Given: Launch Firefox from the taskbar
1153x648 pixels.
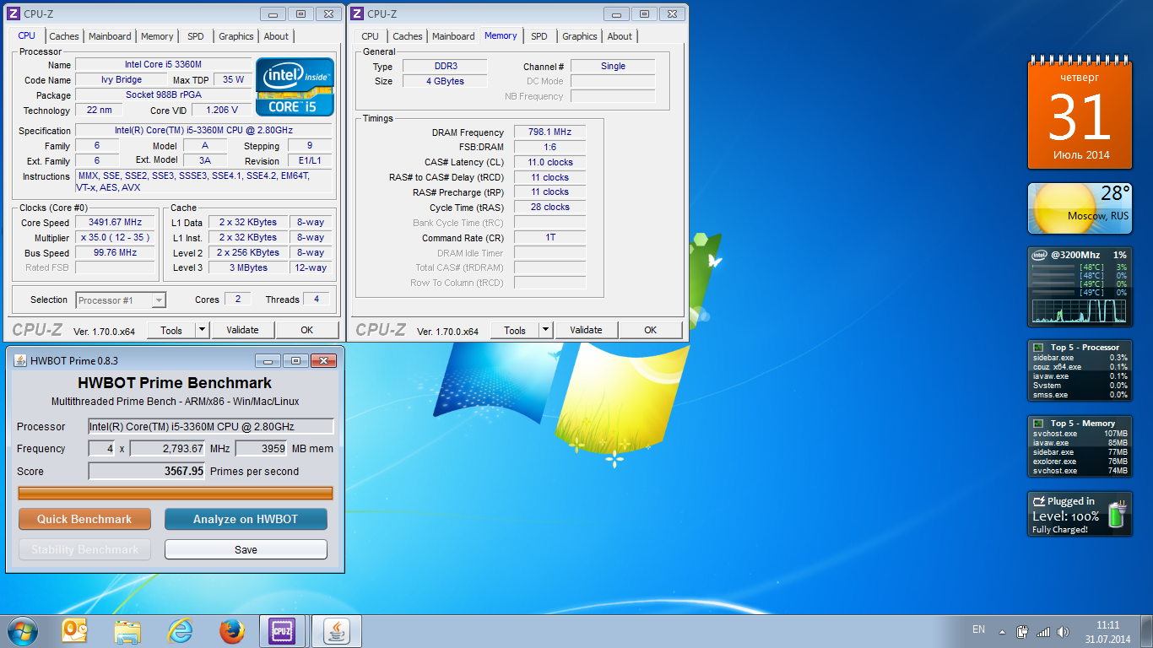Looking at the screenshot, I should pos(231,631).
